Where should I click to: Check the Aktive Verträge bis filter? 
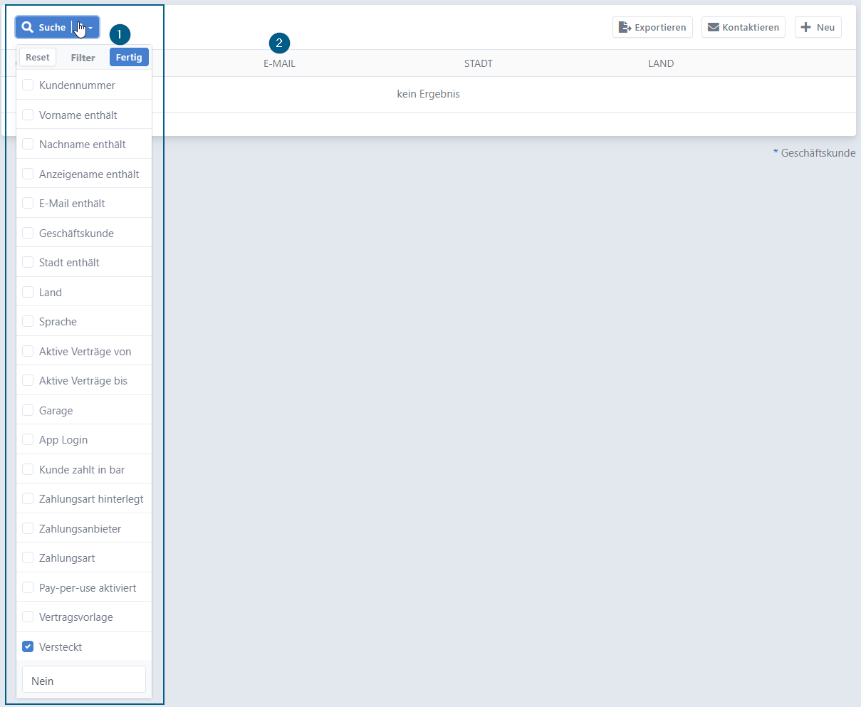[28, 380]
